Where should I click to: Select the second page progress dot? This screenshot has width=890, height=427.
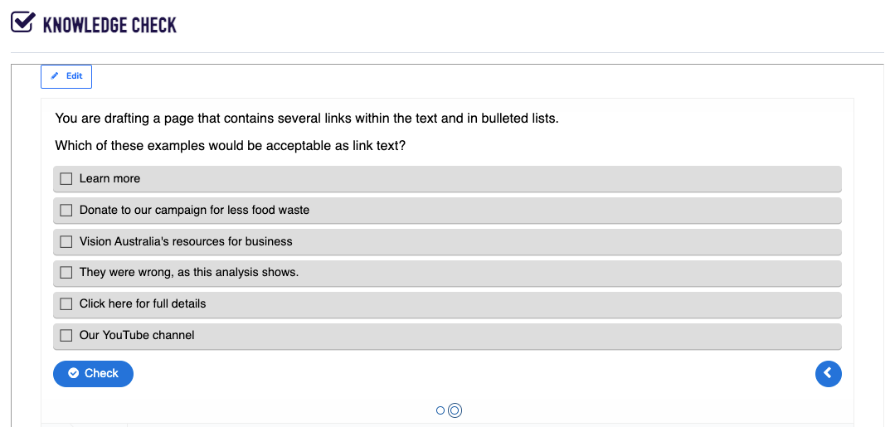[455, 410]
